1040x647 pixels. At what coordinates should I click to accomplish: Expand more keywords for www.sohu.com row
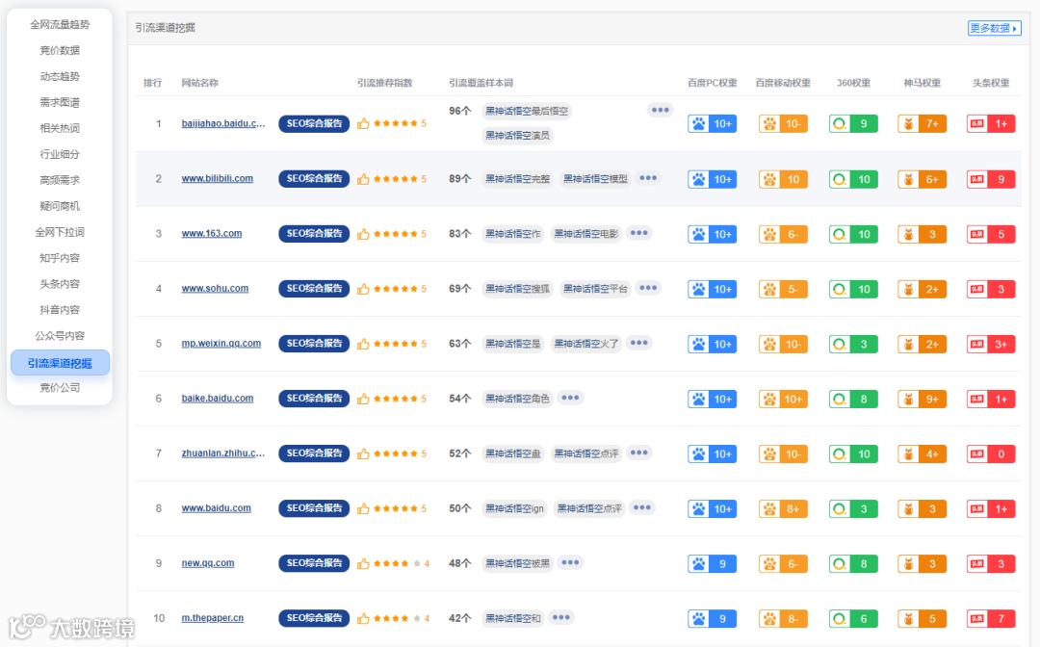point(648,288)
